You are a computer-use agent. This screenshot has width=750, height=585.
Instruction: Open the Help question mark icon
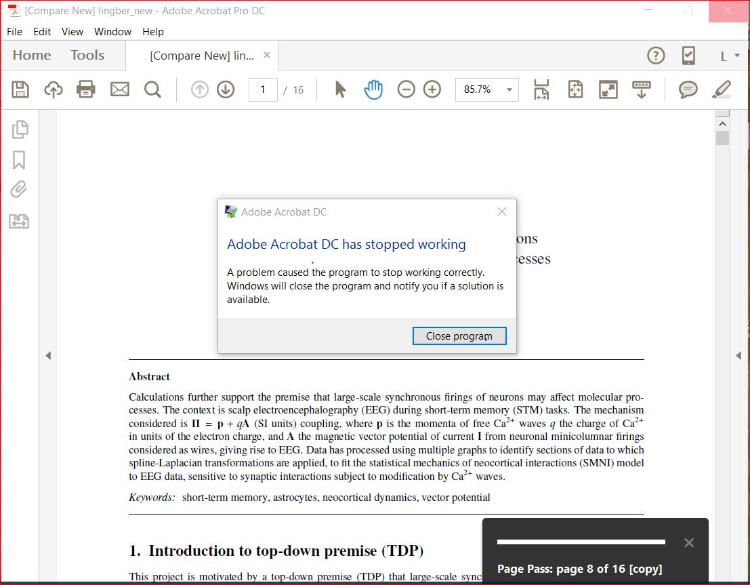point(656,56)
